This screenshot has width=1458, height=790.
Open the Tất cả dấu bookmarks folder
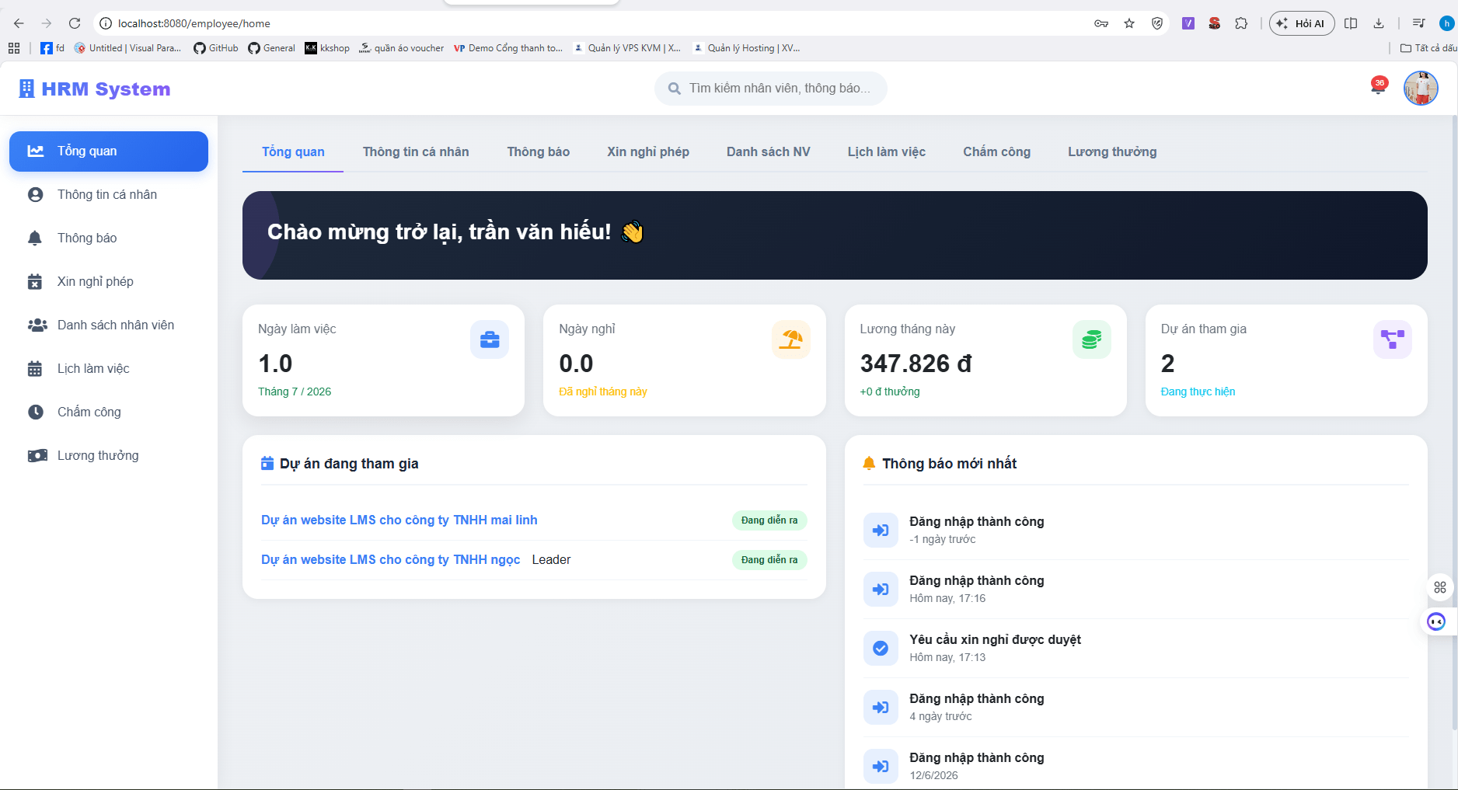click(x=1428, y=48)
